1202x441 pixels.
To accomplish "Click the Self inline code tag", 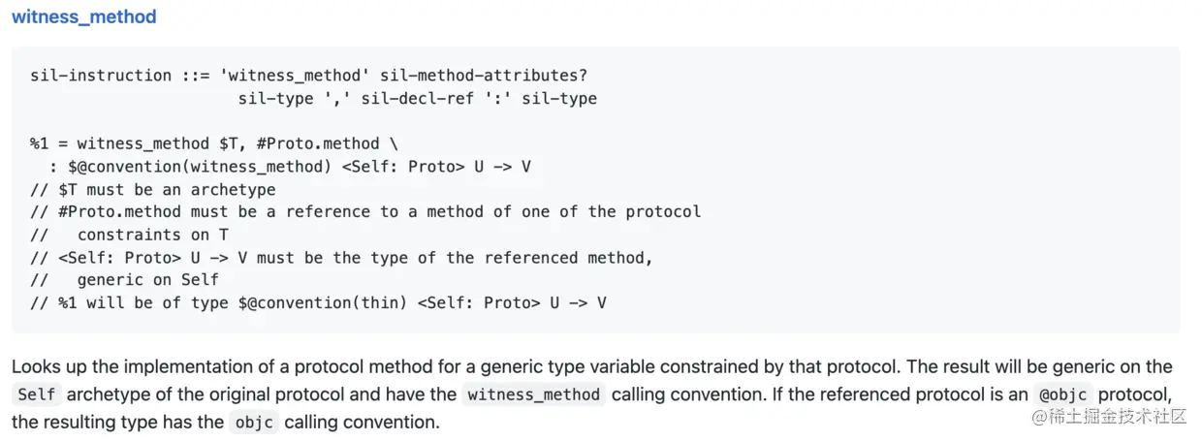I will coord(38,394).
